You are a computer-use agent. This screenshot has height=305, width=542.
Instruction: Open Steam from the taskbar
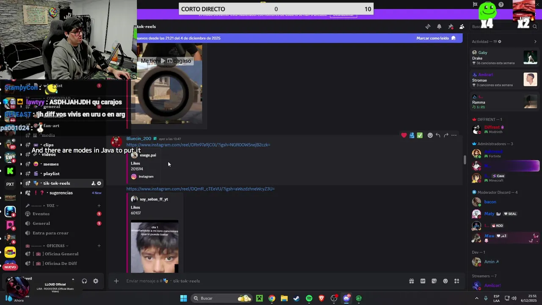296,298
